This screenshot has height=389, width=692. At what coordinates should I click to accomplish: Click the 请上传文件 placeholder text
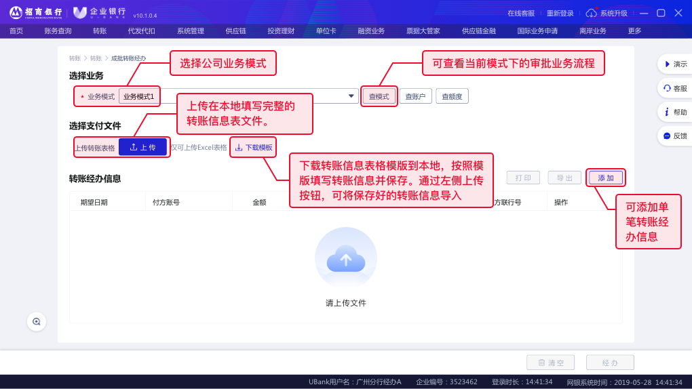pos(346,303)
